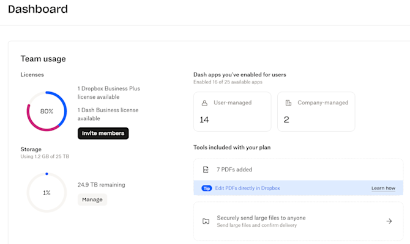Click the file transfer folder icon
Screen dimensions: 410x244
tap(206, 221)
